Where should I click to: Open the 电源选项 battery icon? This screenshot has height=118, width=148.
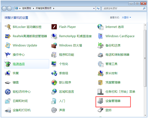(x=8, y=64)
